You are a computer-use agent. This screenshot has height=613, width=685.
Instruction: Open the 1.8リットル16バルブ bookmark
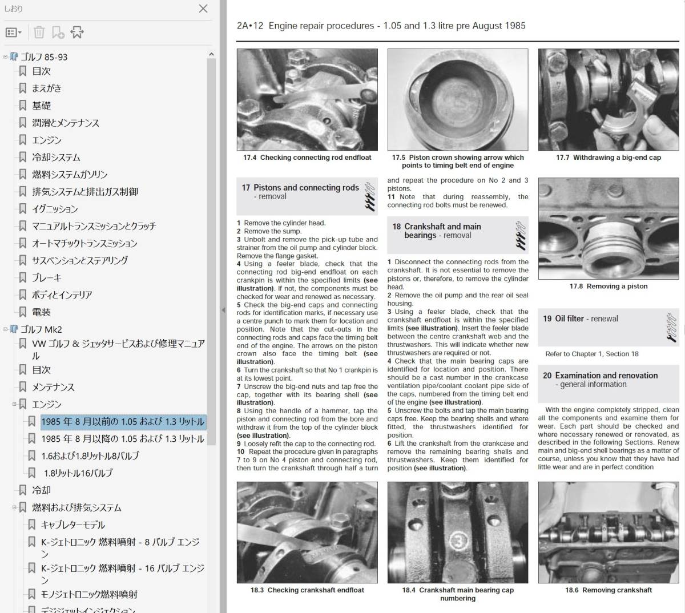pos(78,473)
